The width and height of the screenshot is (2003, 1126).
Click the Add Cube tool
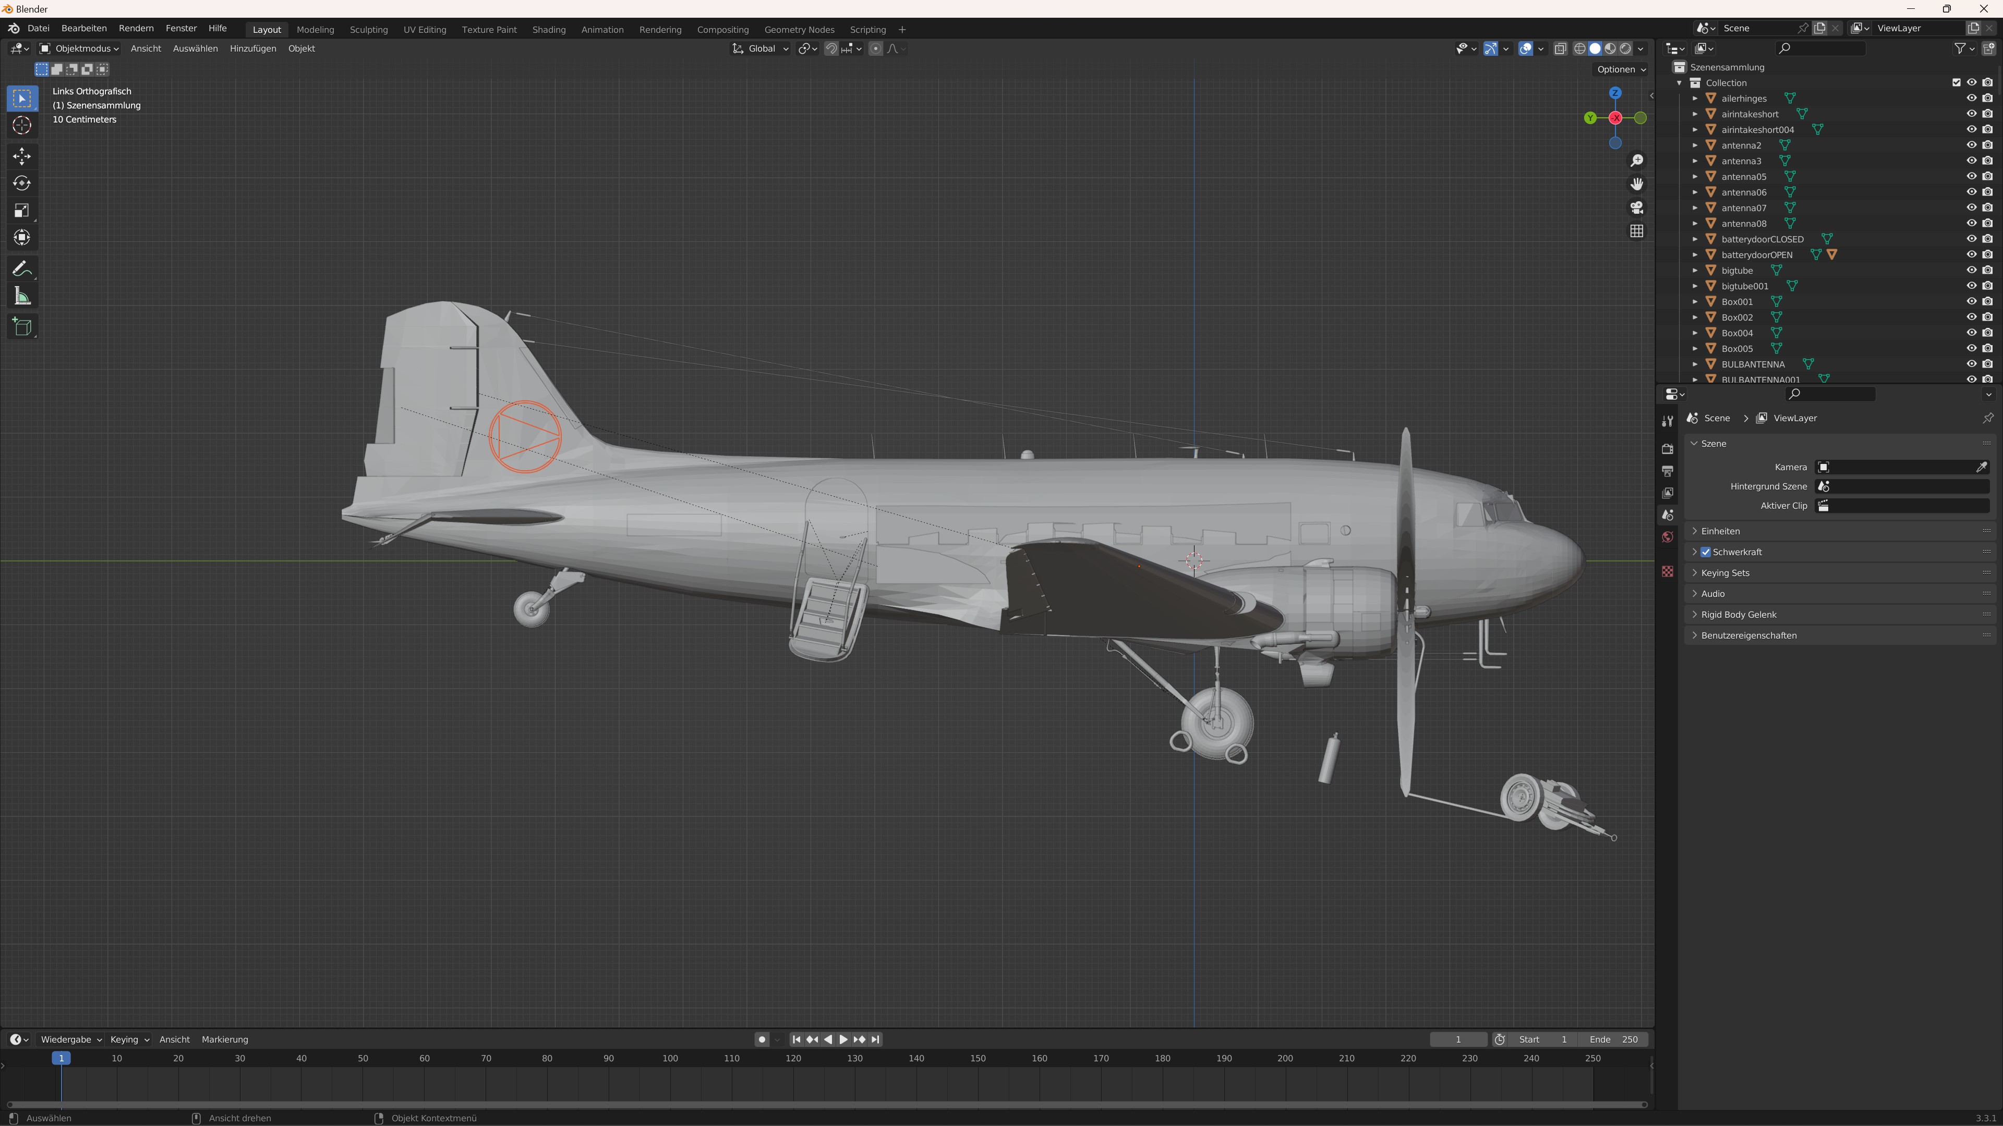(x=22, y=327)
